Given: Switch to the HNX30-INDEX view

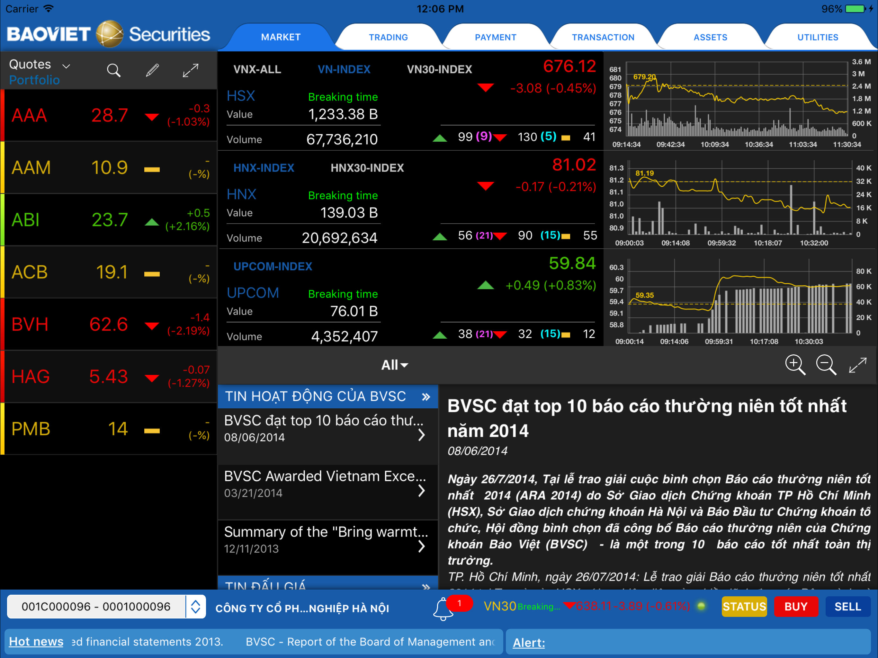Looking at the screenshot, I should [x=367, y=168].
